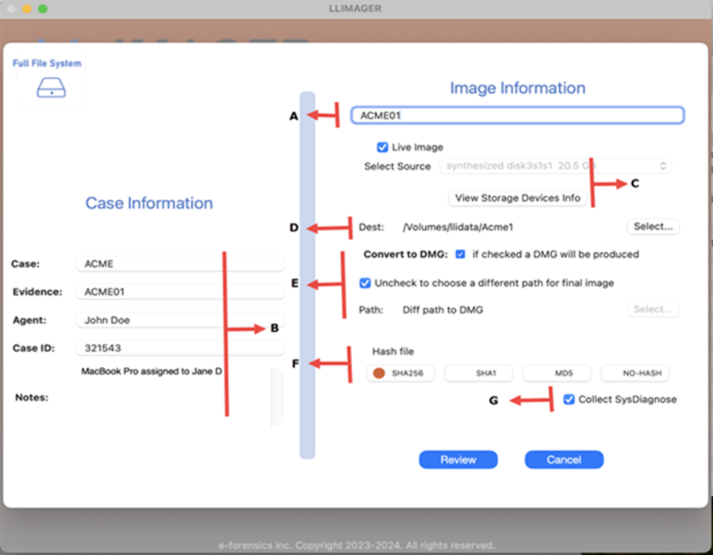The height and width of the screenshot is (555, 713).
Task: Click the Case ID field showing 321543
Action: [x=179, y=348]
